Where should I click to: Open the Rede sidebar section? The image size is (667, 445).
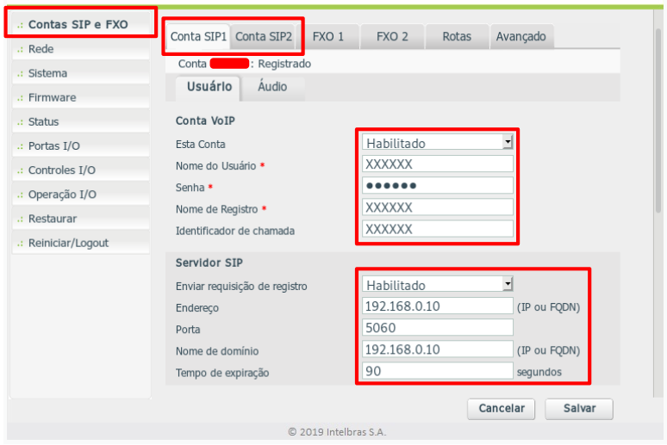click(x=41, y=49)
